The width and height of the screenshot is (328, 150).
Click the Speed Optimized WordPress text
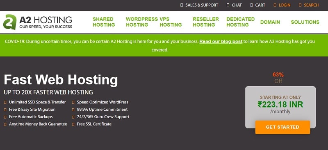tap(102, 102)
